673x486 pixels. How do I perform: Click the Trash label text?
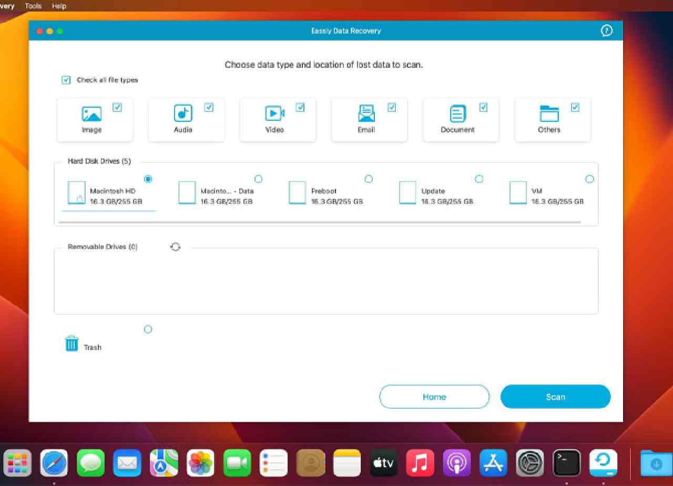coord(93,347)
